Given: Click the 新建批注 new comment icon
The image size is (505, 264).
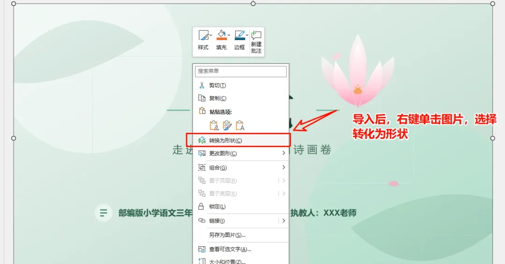Looking at the screenshot, I should click(256, 35).
